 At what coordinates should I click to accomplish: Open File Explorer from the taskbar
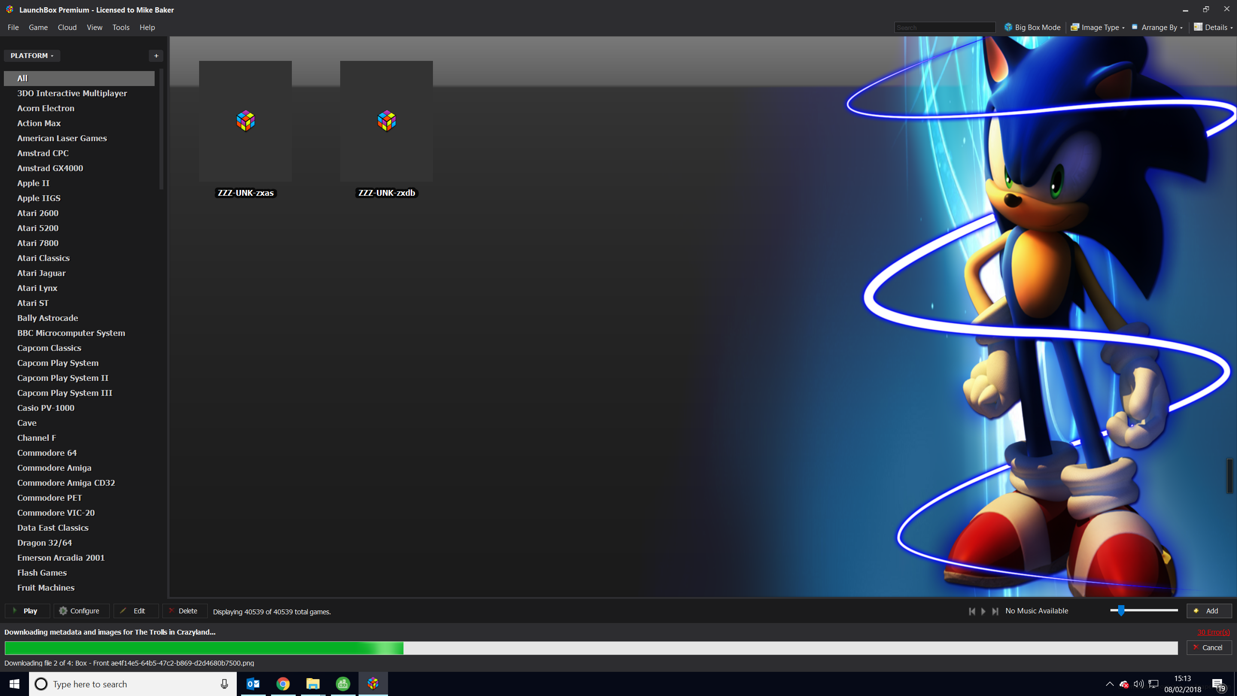click(x=313, y=684)
